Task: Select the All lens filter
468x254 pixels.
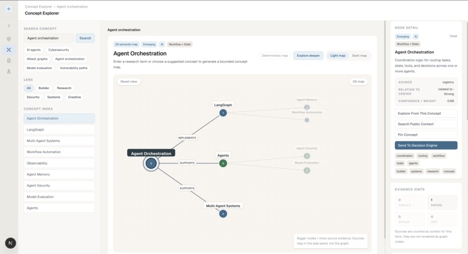Action: coord(28,88)
